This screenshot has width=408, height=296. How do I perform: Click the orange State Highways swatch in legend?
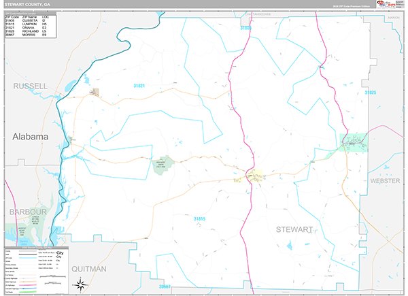[28, 282]
